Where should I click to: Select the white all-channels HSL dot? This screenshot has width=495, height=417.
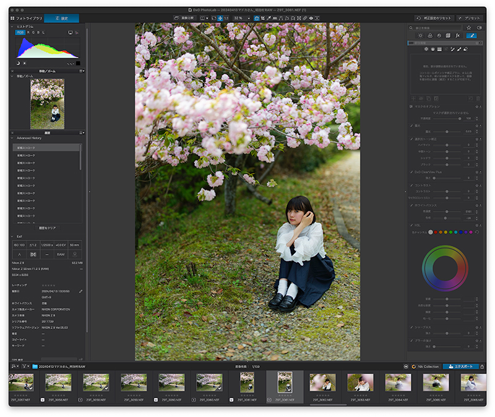[430, 232]
